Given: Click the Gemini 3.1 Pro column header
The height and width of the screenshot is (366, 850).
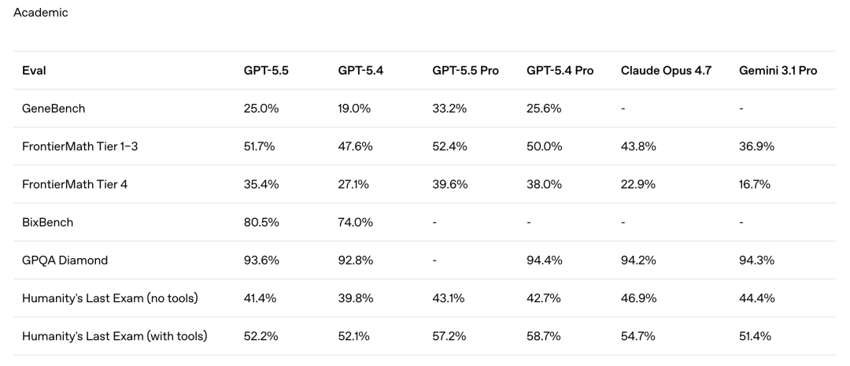Looking at the screenshot, I should tap(778, 71).
